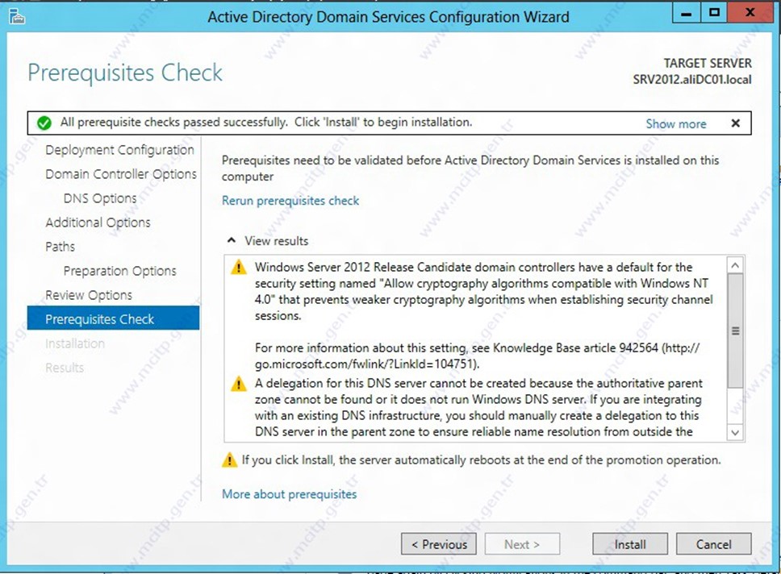The image size is (781, 574).
Task: Close the wizard window
Action: [x=750, y=12]
